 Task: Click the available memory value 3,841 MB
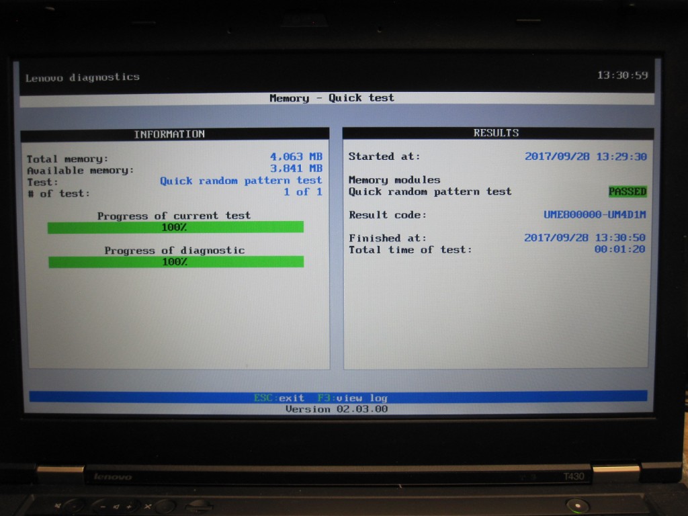[296, 169]
